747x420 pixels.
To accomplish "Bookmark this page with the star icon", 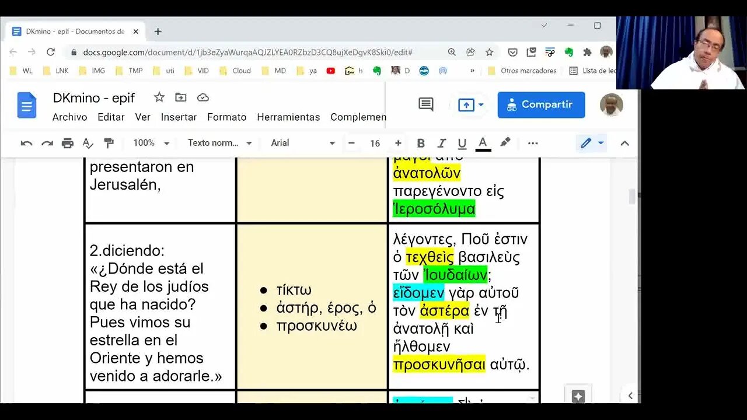I will [x=490, y=52].
